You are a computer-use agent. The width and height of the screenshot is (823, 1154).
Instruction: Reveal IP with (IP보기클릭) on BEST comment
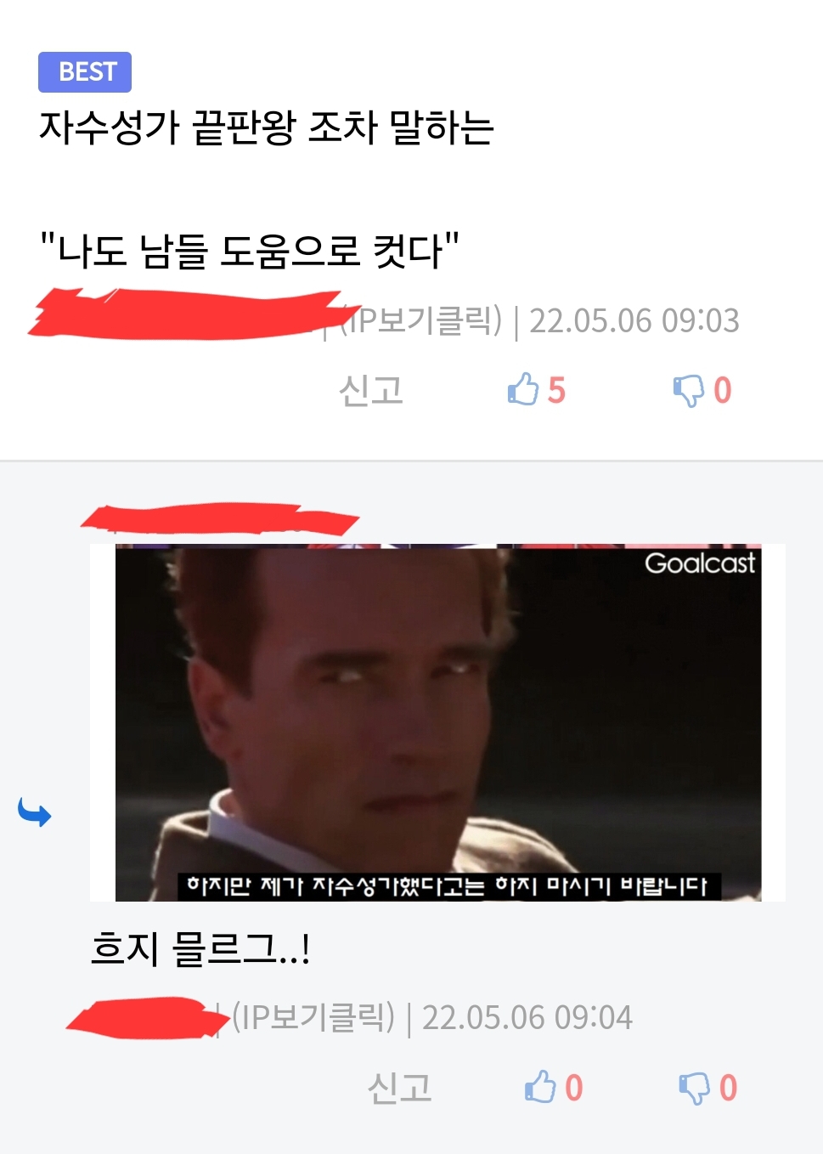[420, 320]
